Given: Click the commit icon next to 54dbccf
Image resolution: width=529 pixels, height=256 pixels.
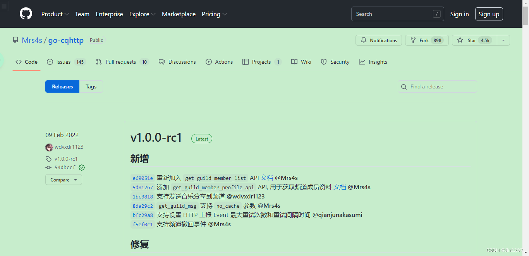Looking at the screenshot, I should point(48,168).
